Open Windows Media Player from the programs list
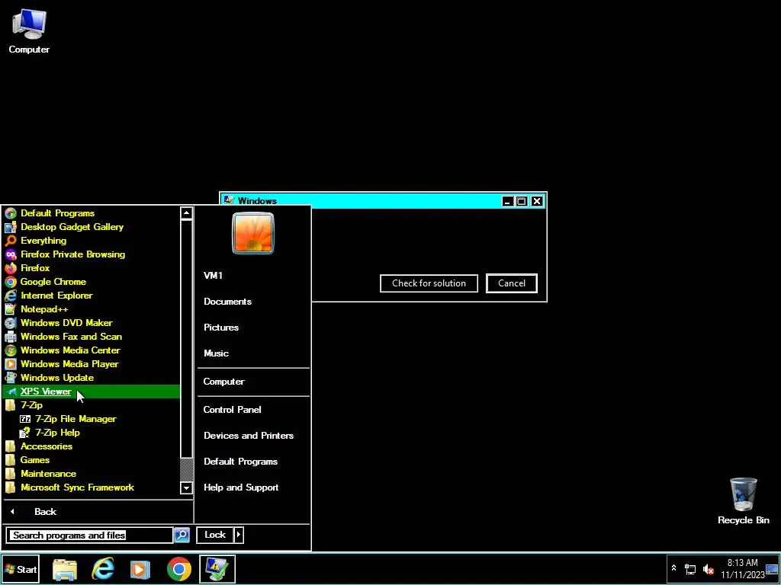Screen dimensions: 781x585 pos(92,364)
